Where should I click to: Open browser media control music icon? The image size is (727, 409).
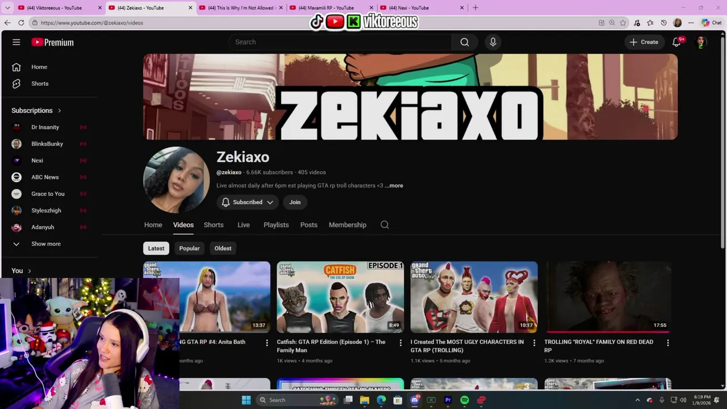(x=637, y=23)
